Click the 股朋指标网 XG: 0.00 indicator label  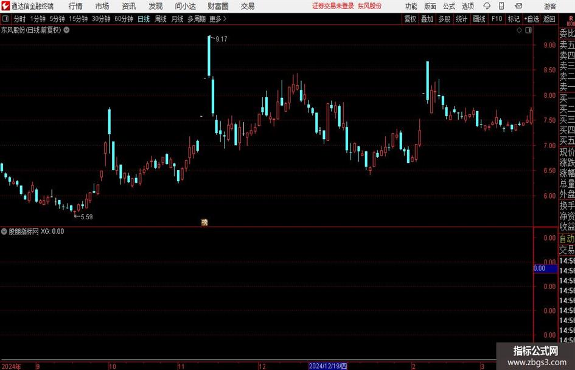37,231
